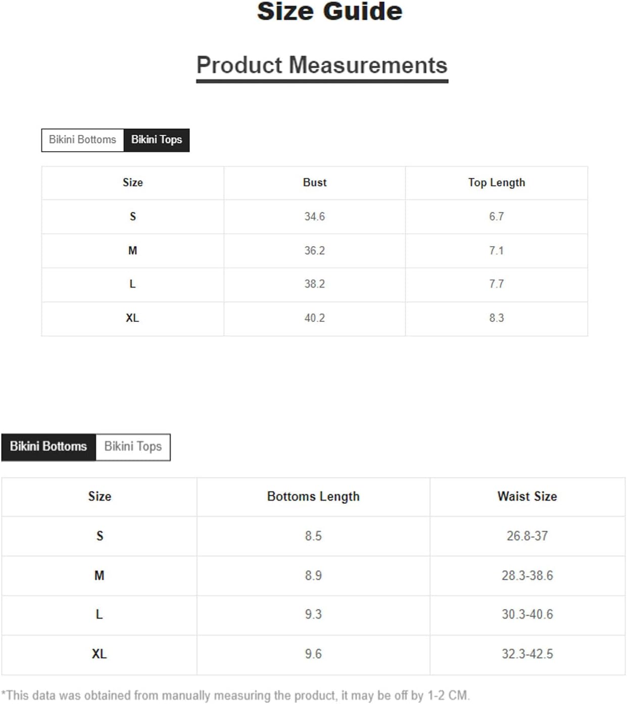Click waist size value 26.8-37
This screenshot has height=704, width=627.
527,536
